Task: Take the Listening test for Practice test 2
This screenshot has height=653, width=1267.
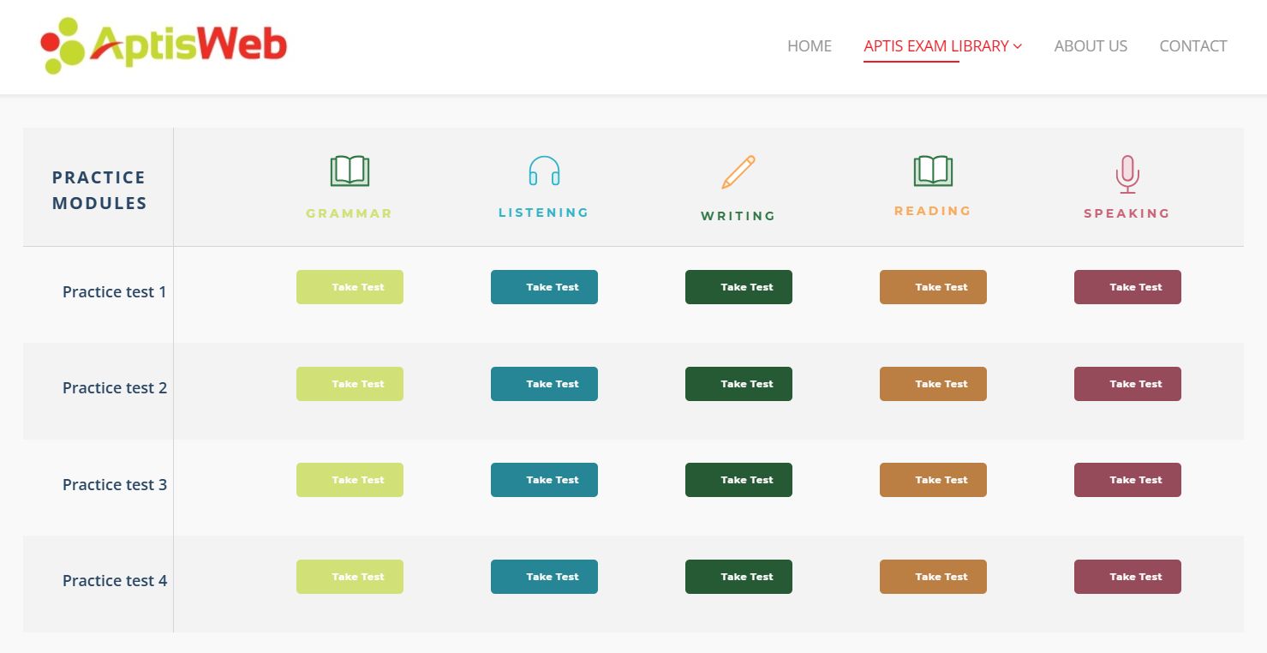Action: [x=543, y=383]
